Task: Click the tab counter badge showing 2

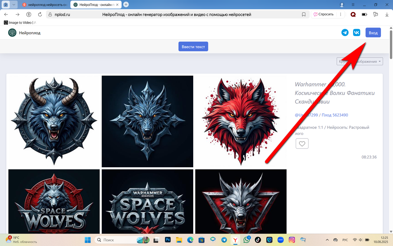Action: click(x=6, y=5)
